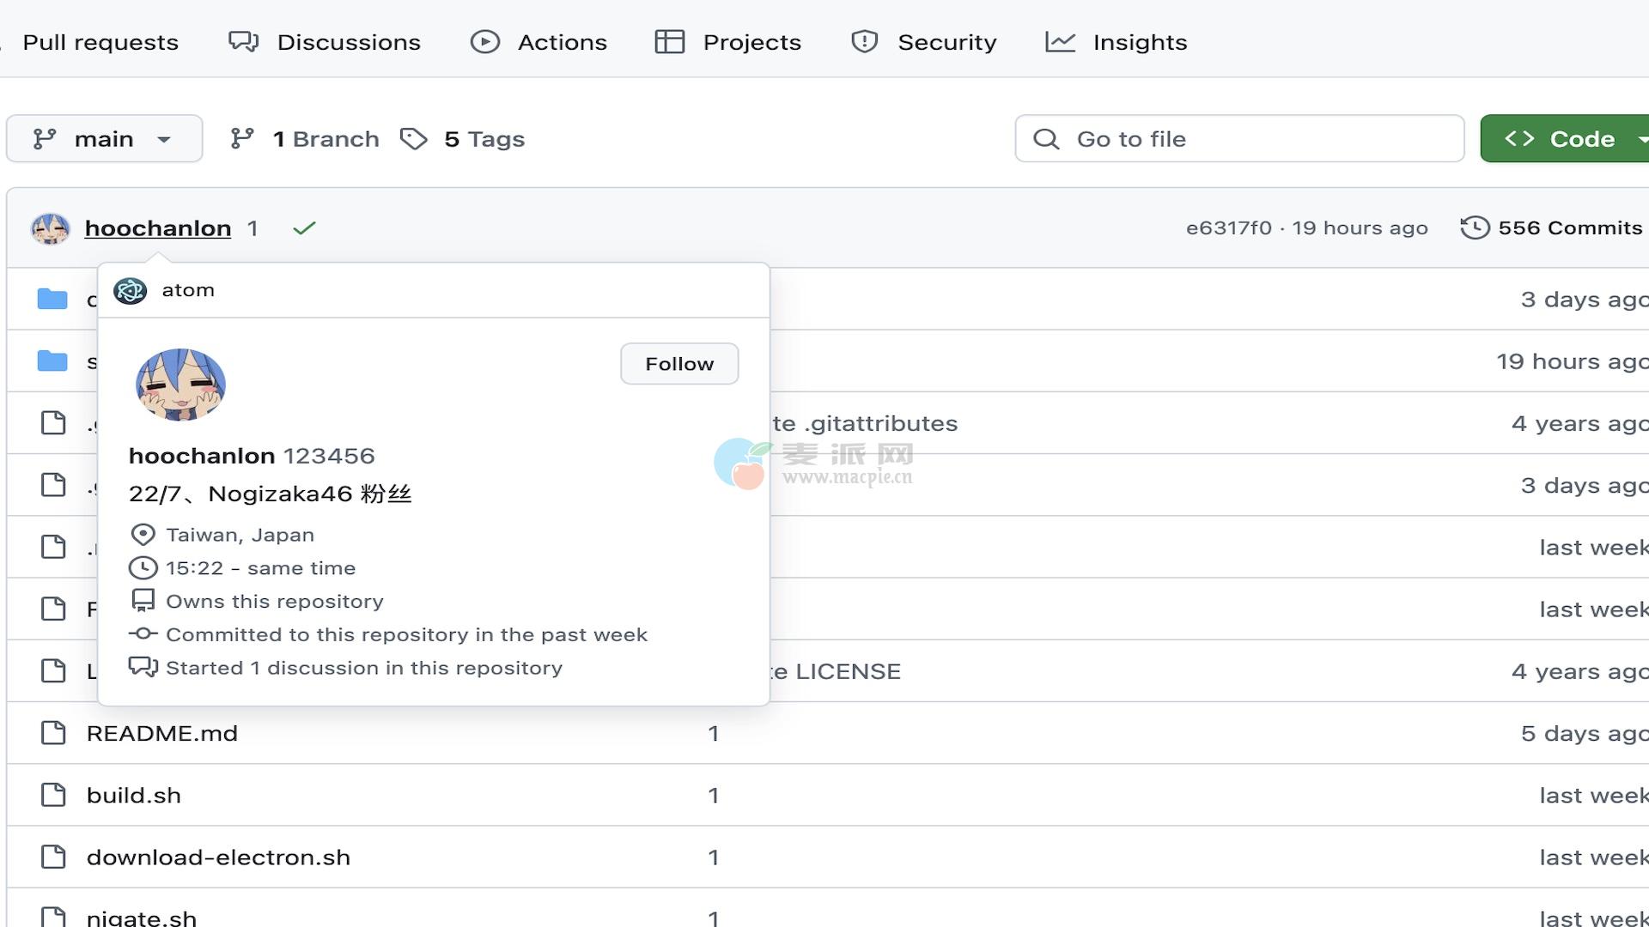View the 556 Commits history
The height and width of the screenshot is (927, 1649).
1569,228
